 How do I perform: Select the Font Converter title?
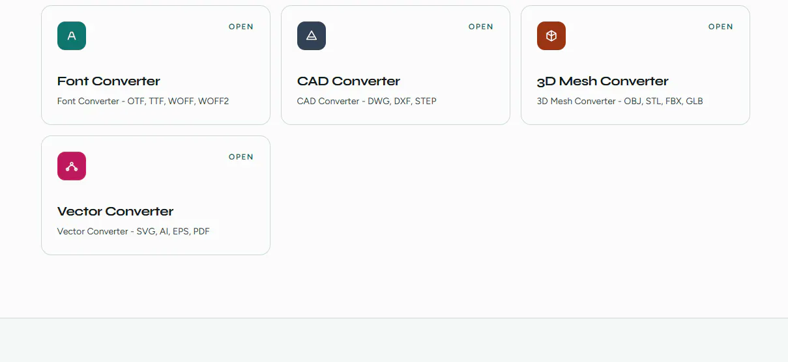click(x=109, y=81)
